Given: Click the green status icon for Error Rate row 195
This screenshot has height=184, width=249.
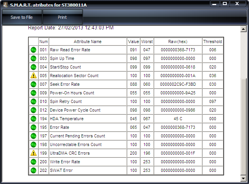Looking at the screenshot, I should pyautogui.click(x=34, y=127).
